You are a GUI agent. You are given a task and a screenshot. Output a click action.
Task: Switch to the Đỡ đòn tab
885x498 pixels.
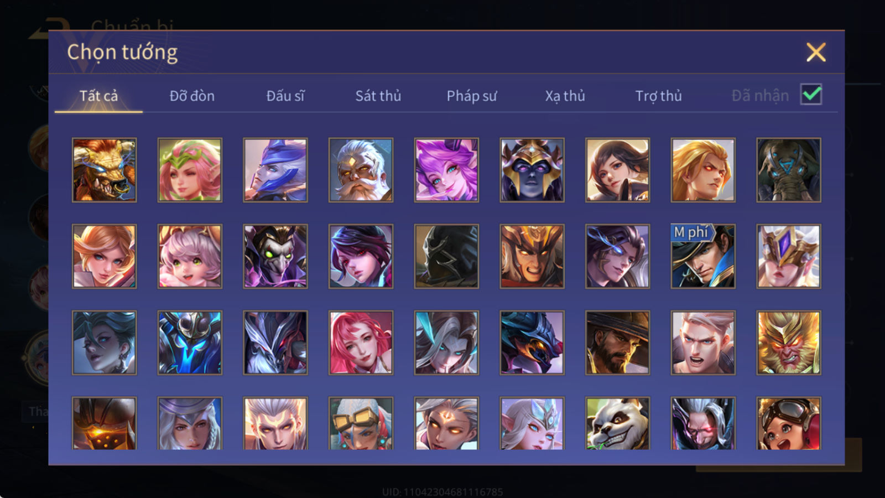[192, 96]
